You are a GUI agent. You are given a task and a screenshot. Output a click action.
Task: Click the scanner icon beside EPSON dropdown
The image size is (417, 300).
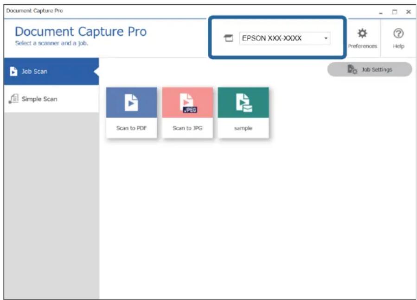(228, 38)
